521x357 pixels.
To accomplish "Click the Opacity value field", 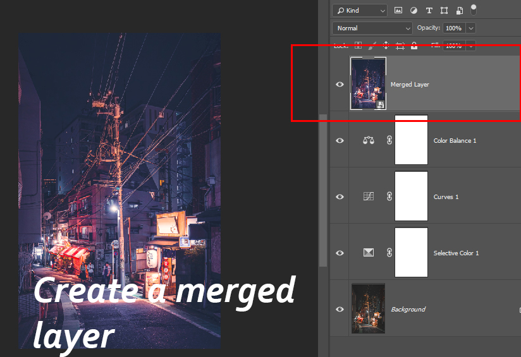I will (453, 28).
